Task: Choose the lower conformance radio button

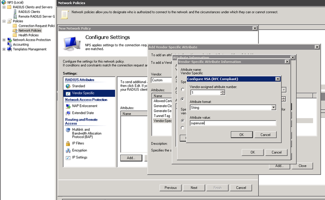Action: pyautogui.click(x=182, y=128)
